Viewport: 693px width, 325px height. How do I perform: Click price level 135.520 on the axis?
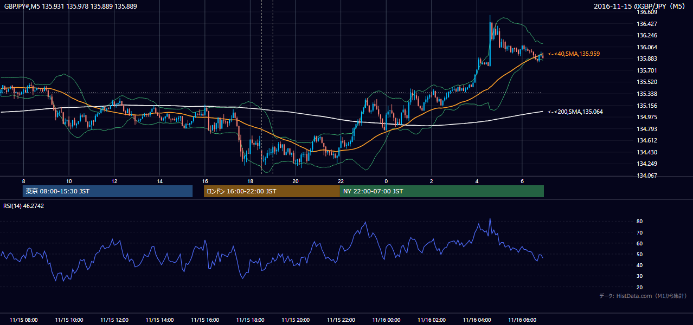(x=647, y=82)
